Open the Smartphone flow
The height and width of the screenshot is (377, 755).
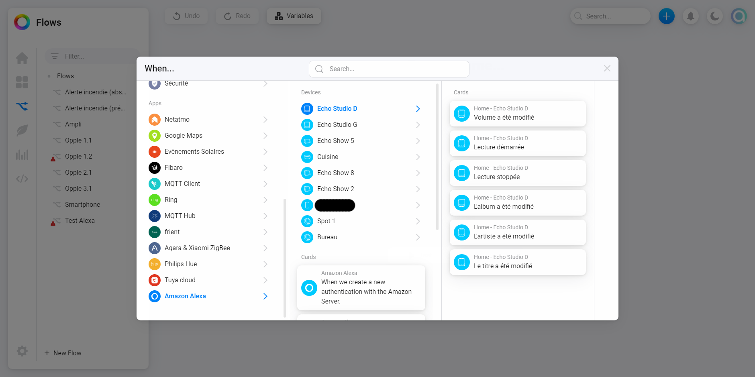[82, 204]
